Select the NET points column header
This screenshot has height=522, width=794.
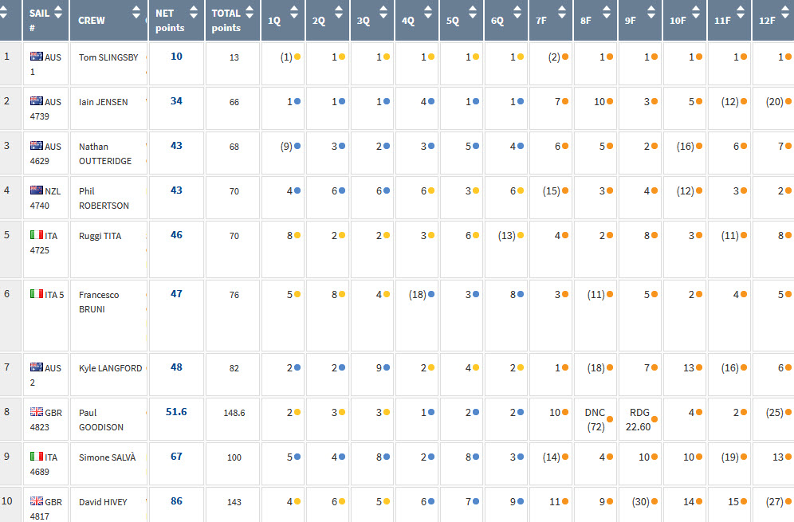[x=169, y=21]
